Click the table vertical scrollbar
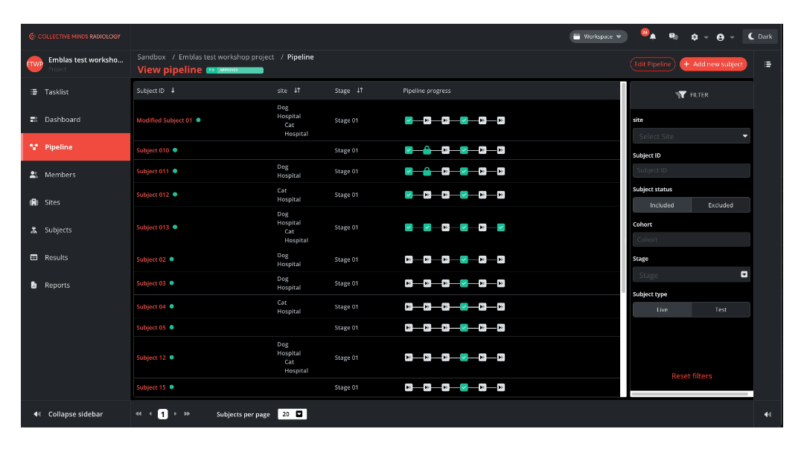 (623, 186)
